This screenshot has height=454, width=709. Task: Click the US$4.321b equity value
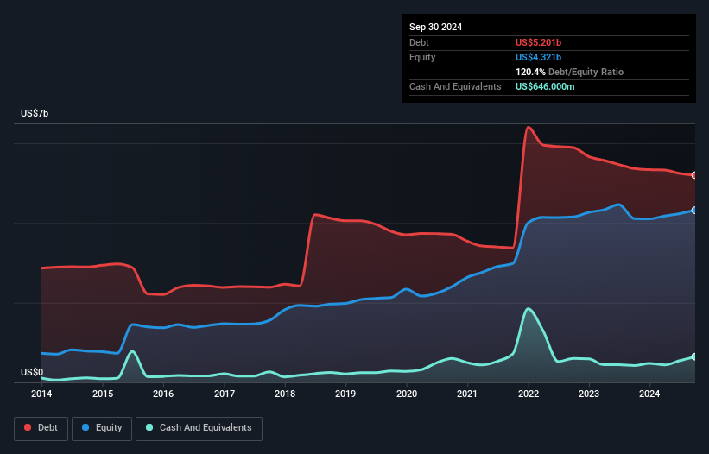point(538,57)
